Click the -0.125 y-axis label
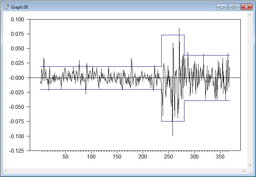Image resolution: width=256 pixels, height=177 pixels. pos(16,151)
